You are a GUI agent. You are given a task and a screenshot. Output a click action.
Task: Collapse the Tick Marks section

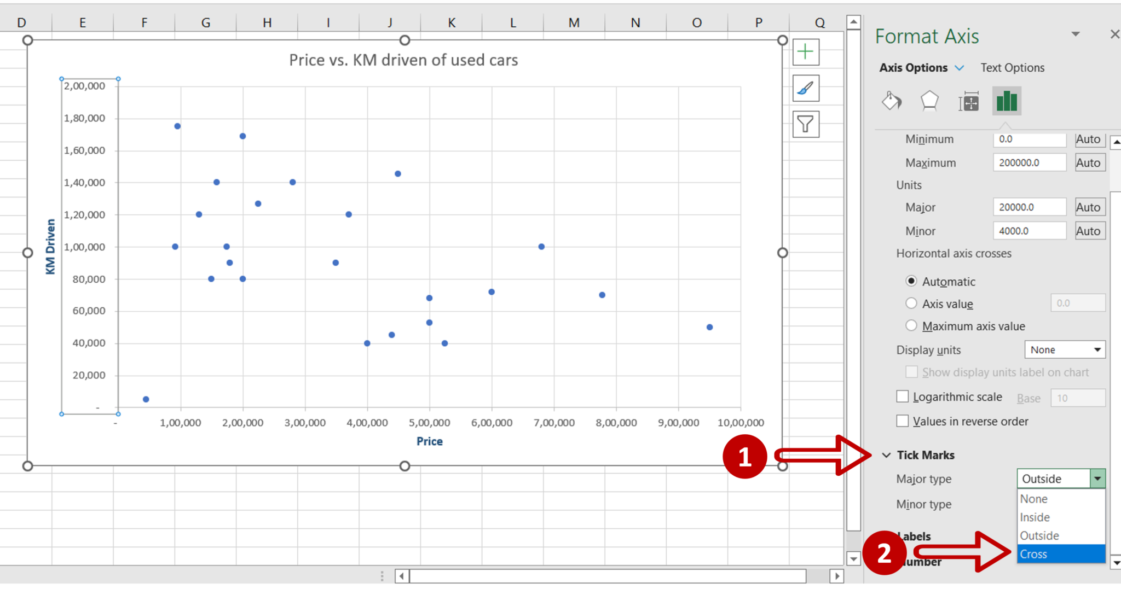886,454
